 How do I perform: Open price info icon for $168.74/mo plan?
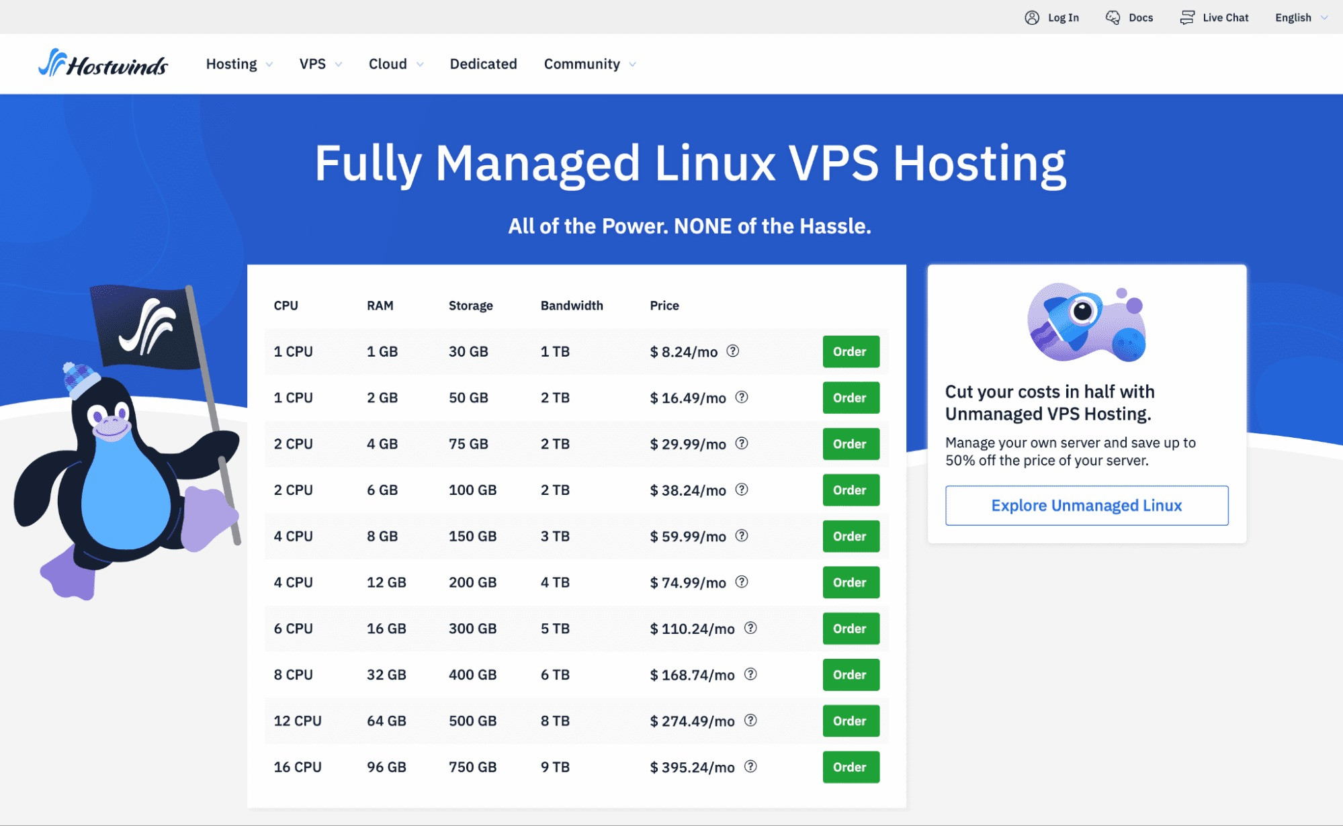(750, 674)
